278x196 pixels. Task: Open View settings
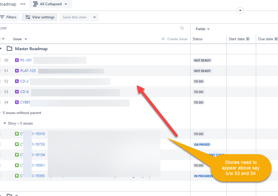click(40, 17)
